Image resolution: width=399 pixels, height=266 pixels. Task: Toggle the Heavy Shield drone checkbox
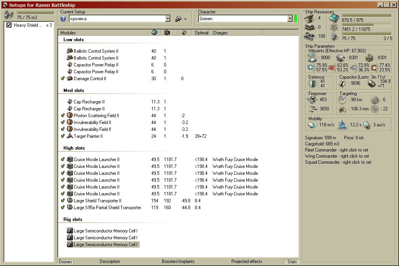coord(9,25)
